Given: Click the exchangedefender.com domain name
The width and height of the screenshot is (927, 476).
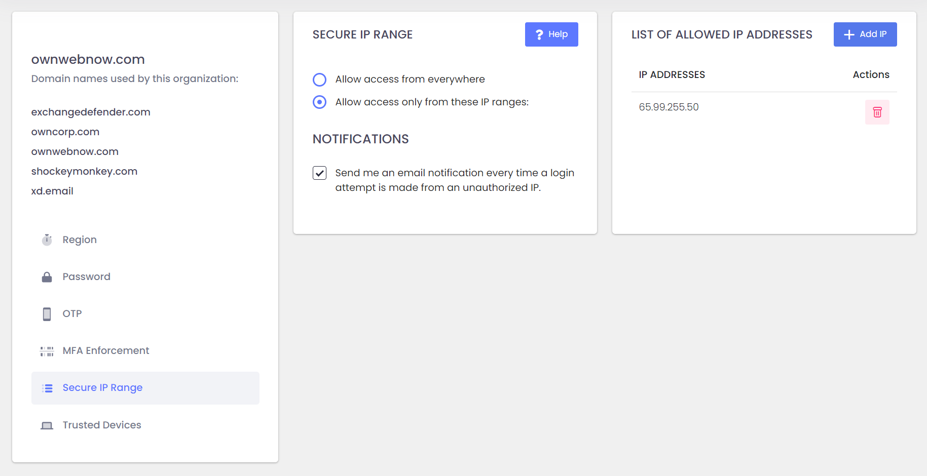Looking at the screenshot, I should [x=91, y=112].
